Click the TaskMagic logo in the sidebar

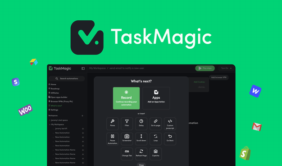(x=60, y=68)
